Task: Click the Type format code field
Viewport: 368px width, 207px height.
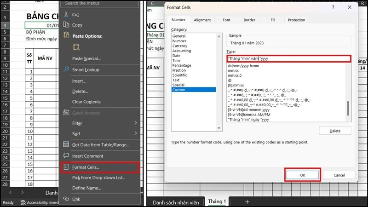Action: (x=289, y=59)
